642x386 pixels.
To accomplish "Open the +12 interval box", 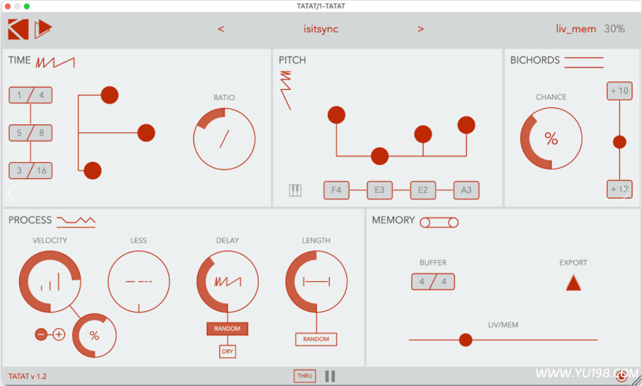I will (619, 189).
